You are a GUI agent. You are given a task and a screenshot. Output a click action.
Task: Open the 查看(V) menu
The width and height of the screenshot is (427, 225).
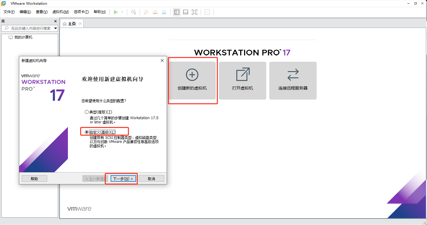pos(42,12)
